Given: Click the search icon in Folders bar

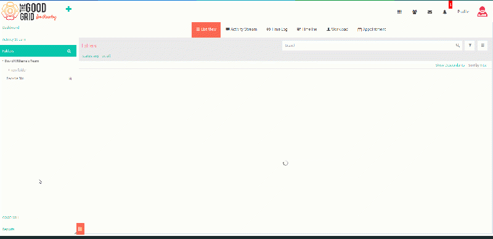Looking at the screenshot, I should (69, 51).
